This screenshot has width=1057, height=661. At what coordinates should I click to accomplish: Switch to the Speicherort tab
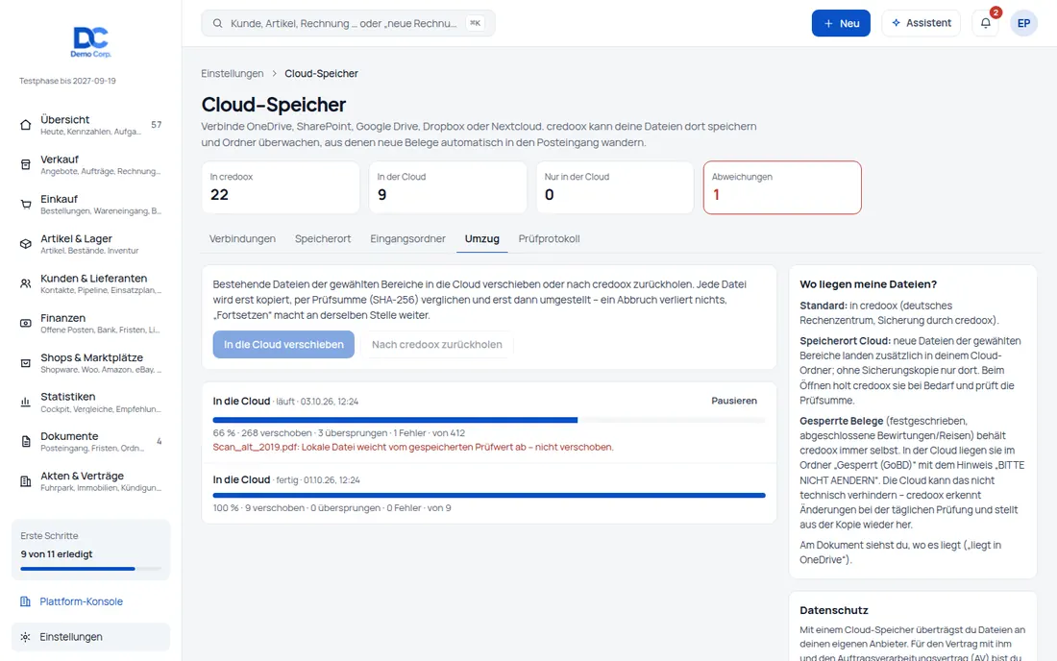[323, 238]
